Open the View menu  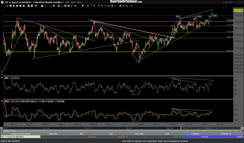[x=79, y=2]
